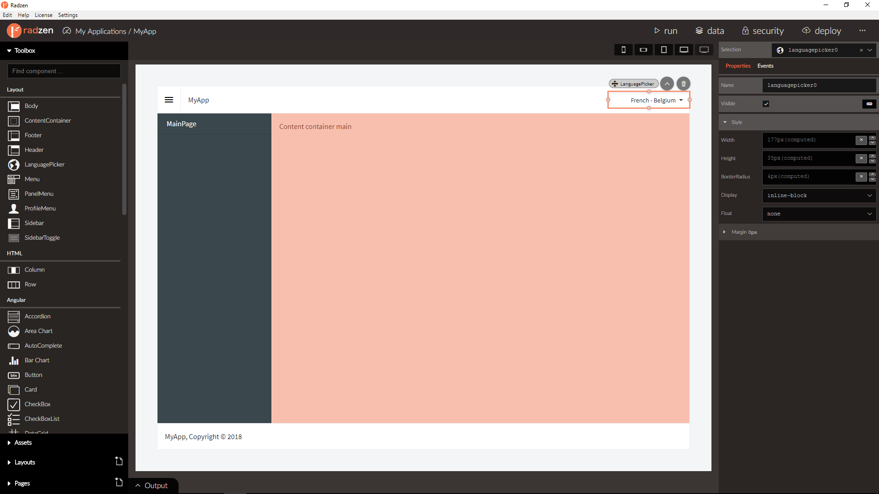The height and width of the screenshot is (494, 879).
Task: Click the toolbox vertical scrollbar
Action: coord(124,149)
